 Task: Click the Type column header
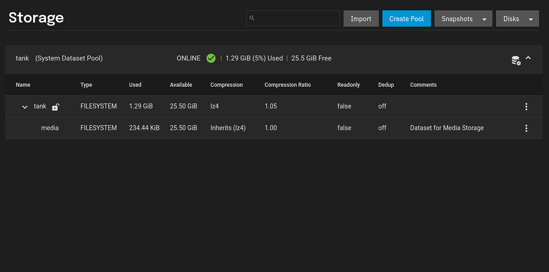pyautogui.click(x=86, y=85)
